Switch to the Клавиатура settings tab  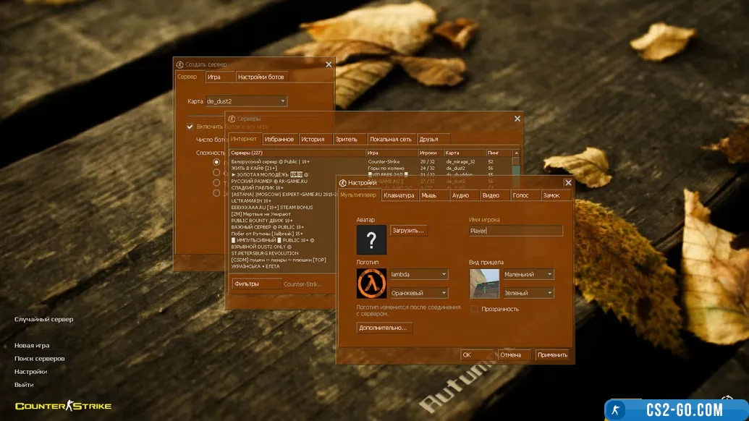(399, 195)
